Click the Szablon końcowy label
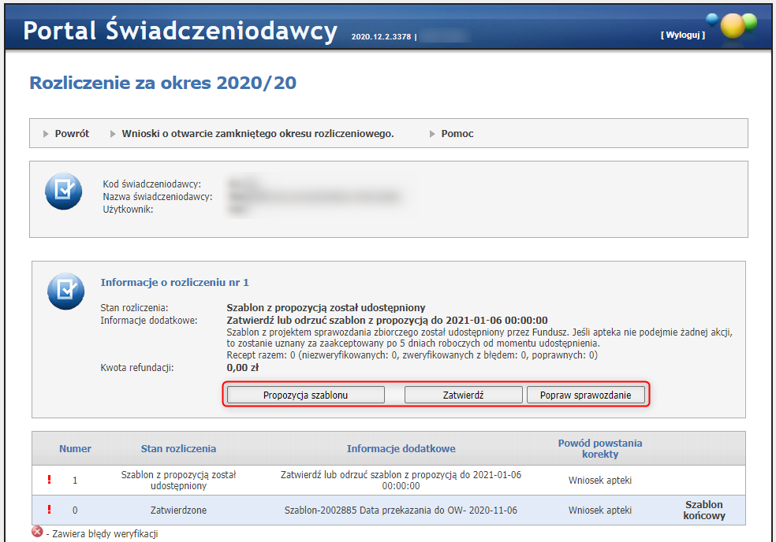This screenshot has height=542, width=776. click(704, 510)
